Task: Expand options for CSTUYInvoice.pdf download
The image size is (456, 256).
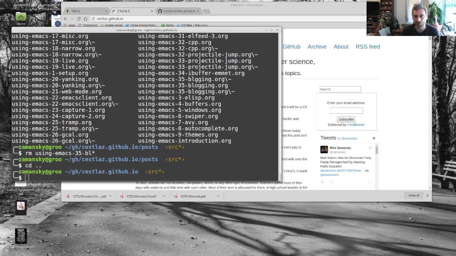Action: pyautogui.click(x=218, y=196)
